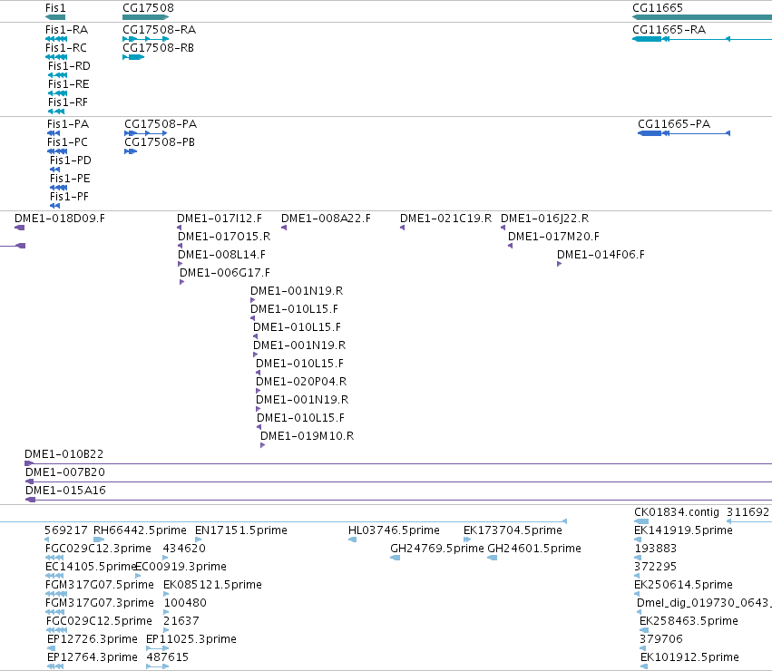Viewport: 772px width, 671px height.
Task: Click the DME1-014F06.F feature label
Action: pos(601,255)
